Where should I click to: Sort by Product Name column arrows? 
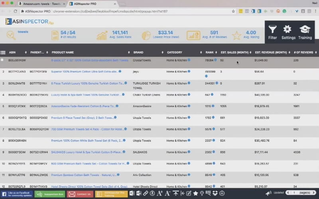(129, 53)
